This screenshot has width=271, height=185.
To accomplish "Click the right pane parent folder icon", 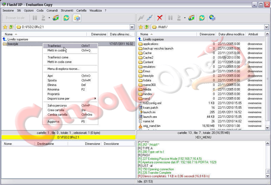I will point(147,27).
